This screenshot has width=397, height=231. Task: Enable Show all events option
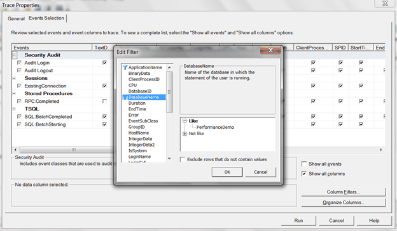click(304, 164)
